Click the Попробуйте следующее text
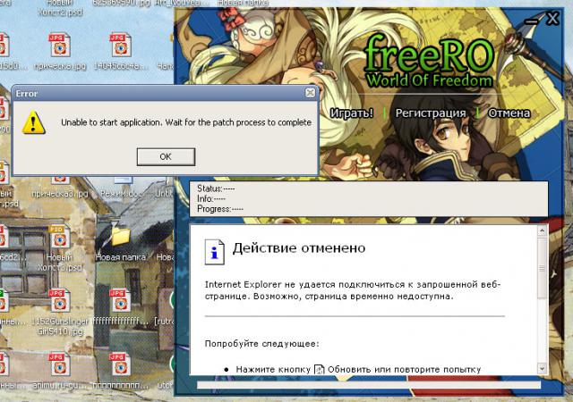 [261, 344]
